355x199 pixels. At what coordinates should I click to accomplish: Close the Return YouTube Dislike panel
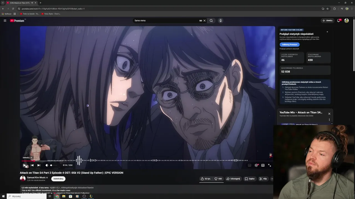click(x=327, y=32)
